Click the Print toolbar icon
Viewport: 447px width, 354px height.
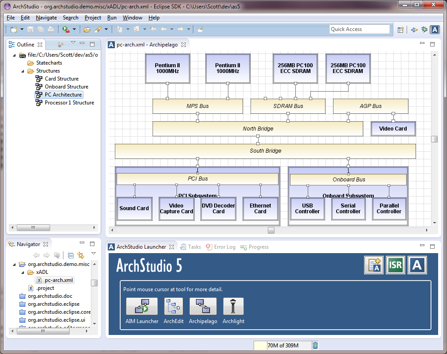pos(51,29)
